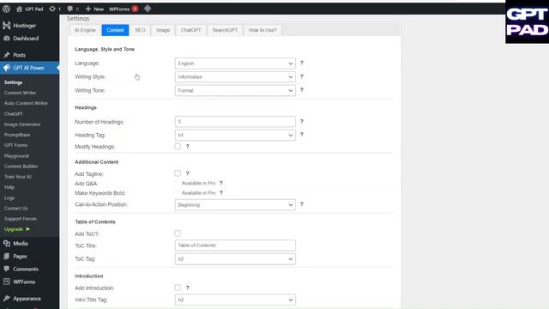Viewport: 549px width, 309px height.
Task: Open the ToC Tag dropdown
Action: [x=235, y=259]
